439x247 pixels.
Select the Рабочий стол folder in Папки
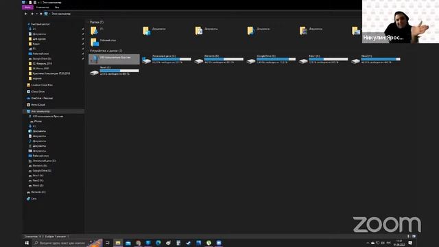[103, 42]
